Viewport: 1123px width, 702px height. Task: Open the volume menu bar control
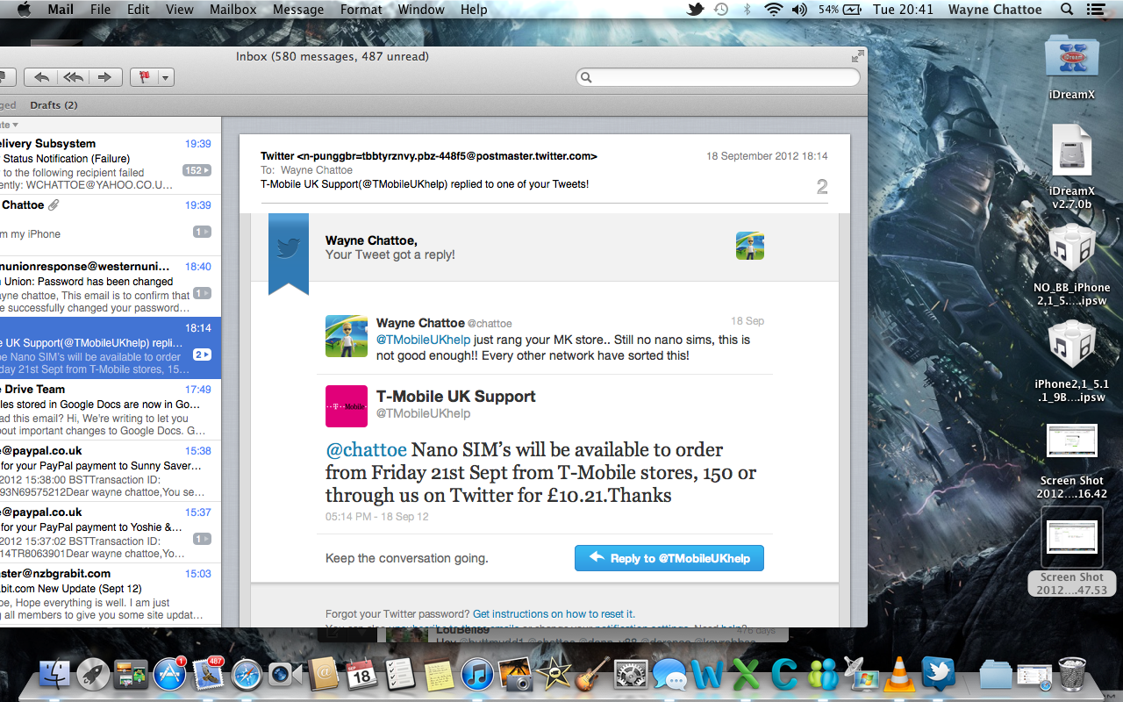pos(799,10)
